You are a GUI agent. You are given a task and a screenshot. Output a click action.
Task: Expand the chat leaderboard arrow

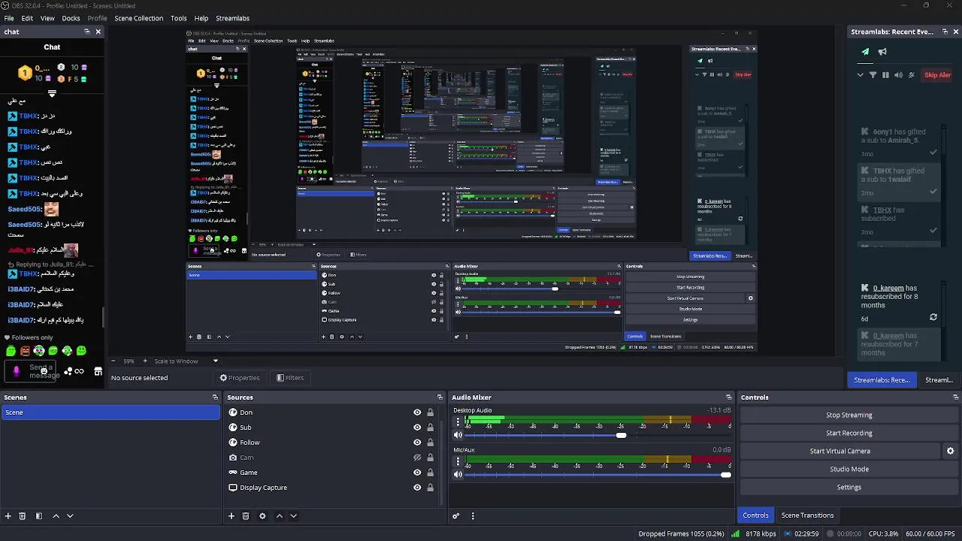point(52,94)
